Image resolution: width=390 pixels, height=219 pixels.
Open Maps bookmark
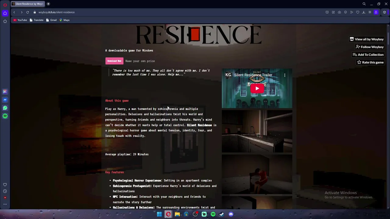[x=64, y=20]
